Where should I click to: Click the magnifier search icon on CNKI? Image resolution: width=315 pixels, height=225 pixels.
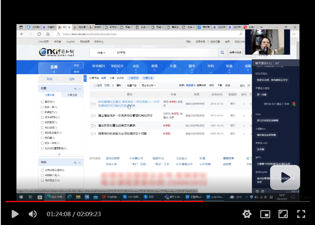(222, 53)
